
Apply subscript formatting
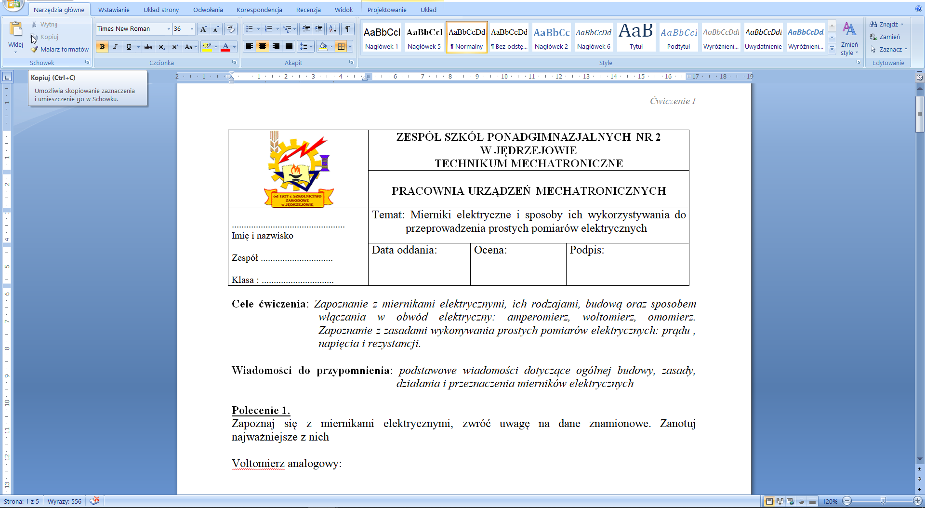click(x=161, y=47)
